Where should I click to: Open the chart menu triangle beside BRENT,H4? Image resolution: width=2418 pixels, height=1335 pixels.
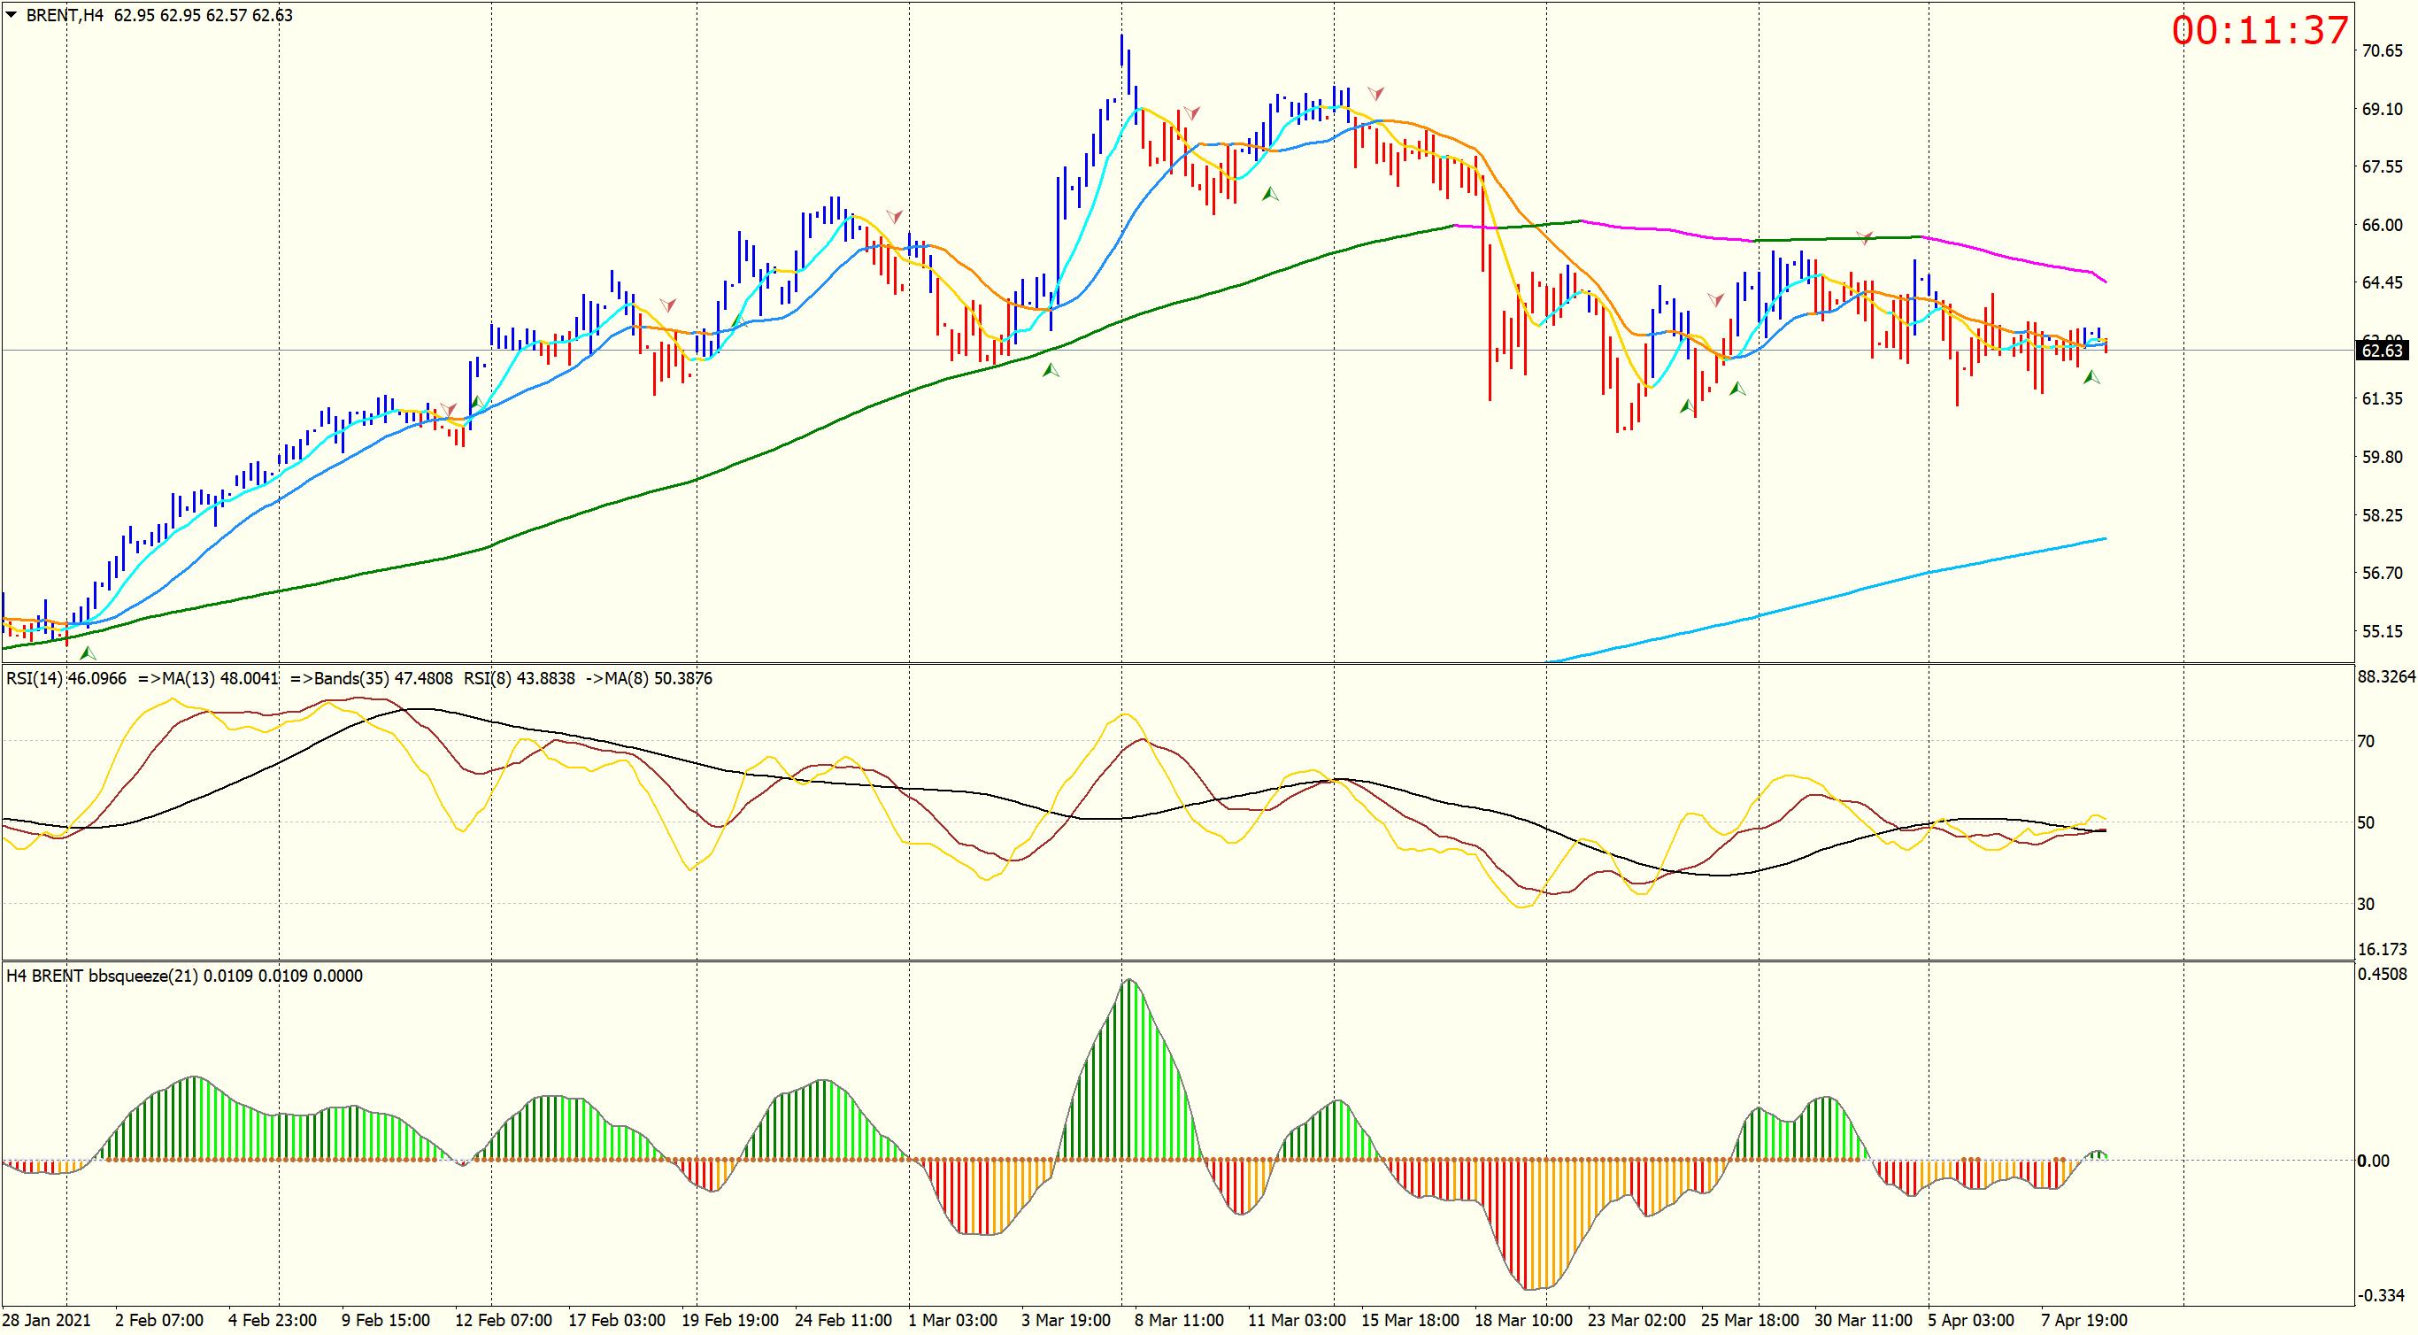coord(12,15)
